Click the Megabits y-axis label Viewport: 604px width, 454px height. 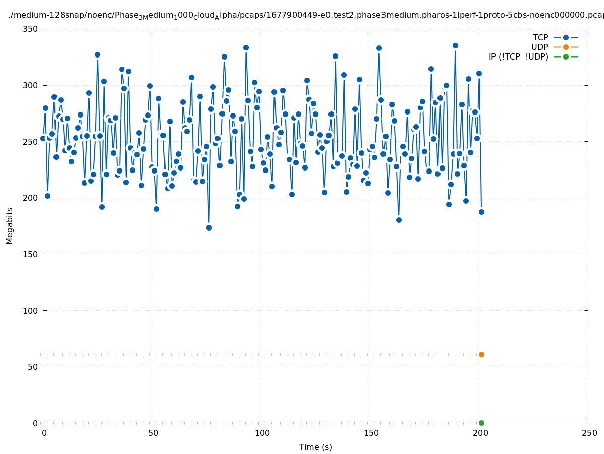click(10, 225)
